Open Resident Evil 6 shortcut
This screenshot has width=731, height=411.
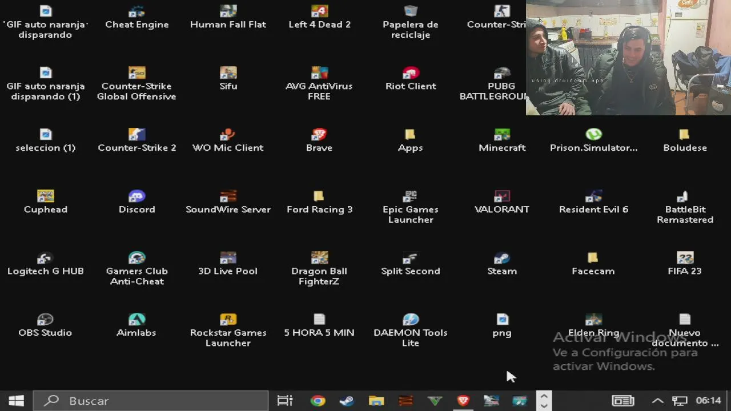[x=593, y=202]
